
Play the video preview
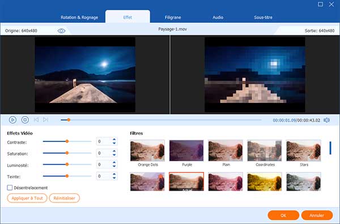(x=12, y=120)
